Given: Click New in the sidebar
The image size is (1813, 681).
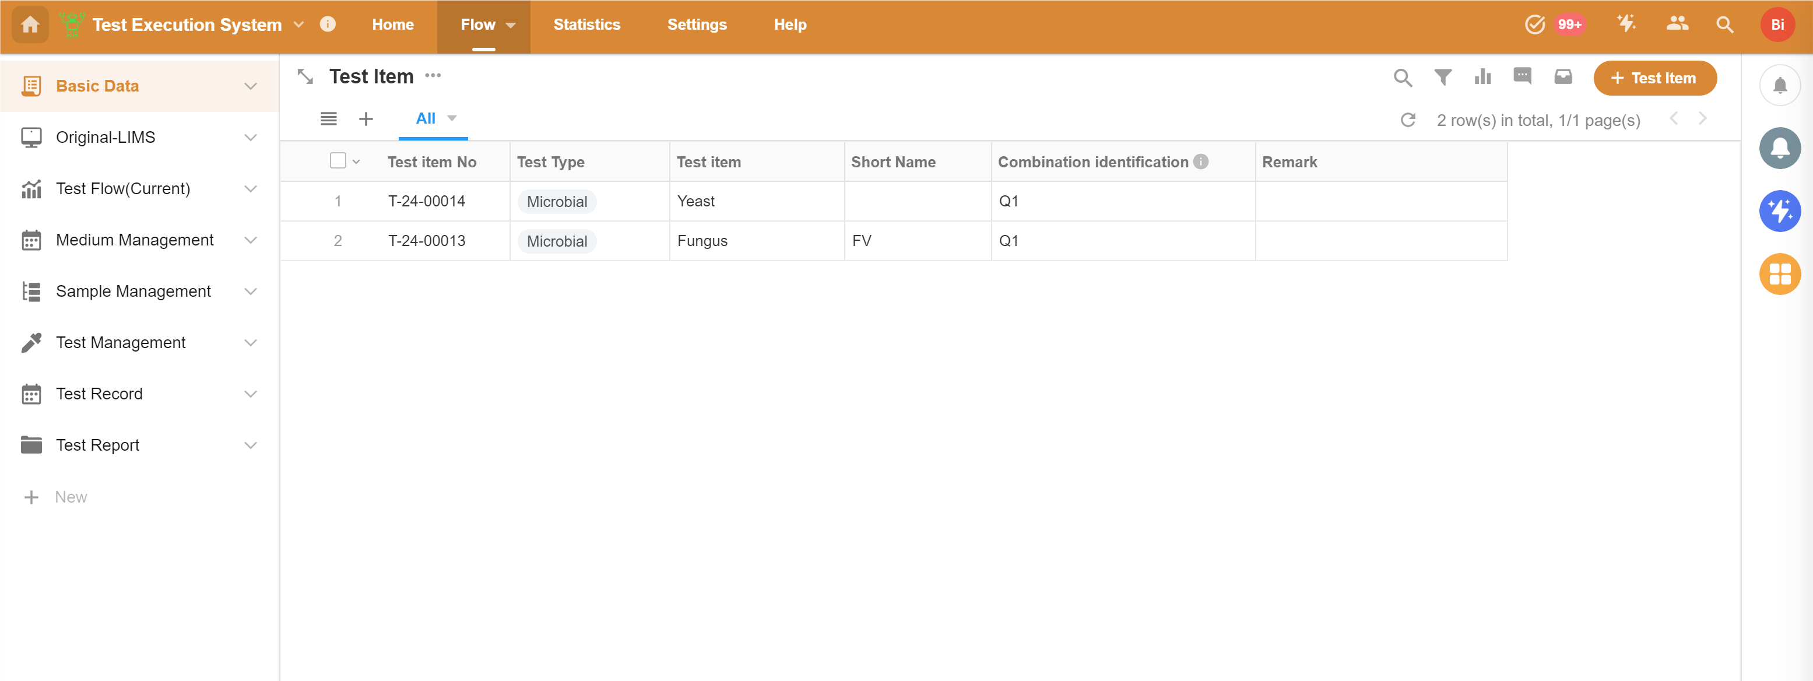Looking at the screenshot, I should point(71,497).
